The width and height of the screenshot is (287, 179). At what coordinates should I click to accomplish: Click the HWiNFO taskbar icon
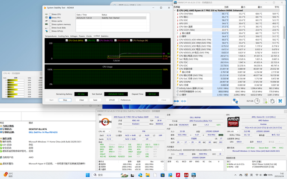(194, 175)
